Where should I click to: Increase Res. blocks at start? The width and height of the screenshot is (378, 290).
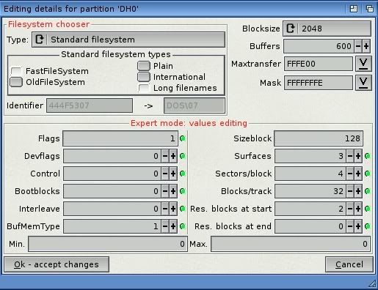[x=358, y=209]
